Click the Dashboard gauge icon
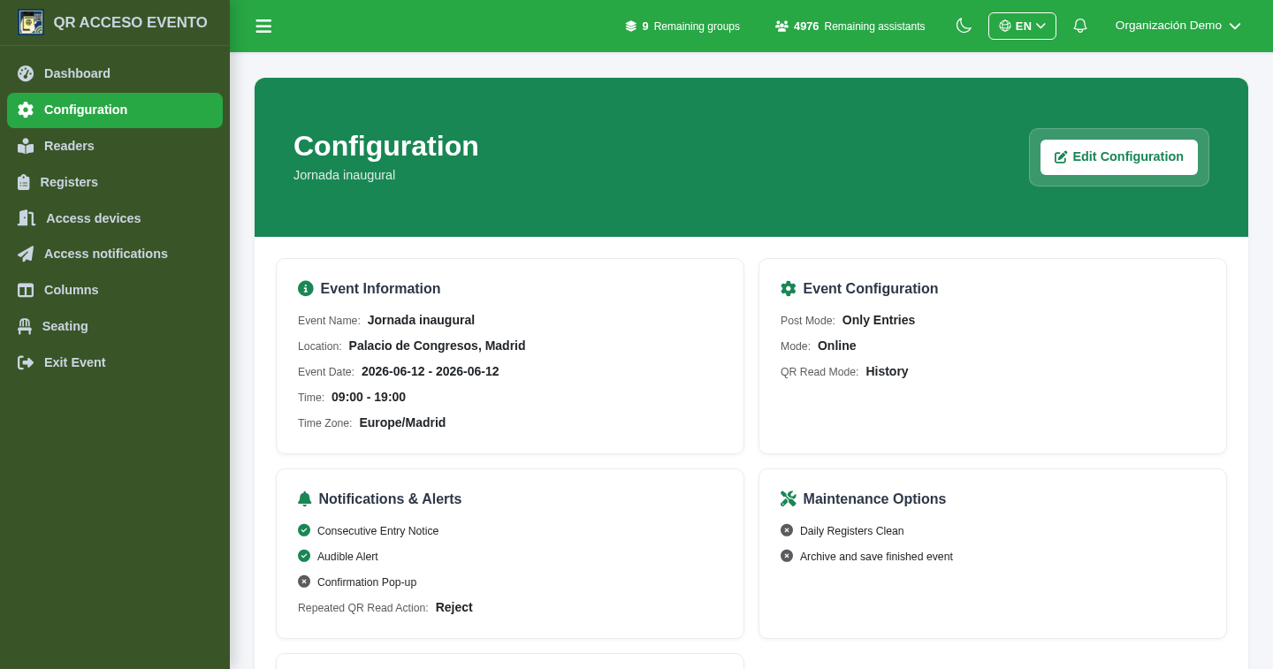 26,73
